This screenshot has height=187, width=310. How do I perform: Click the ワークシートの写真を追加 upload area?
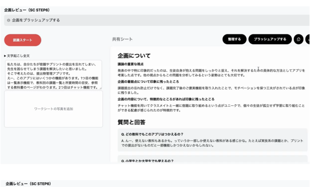(53, 109)
